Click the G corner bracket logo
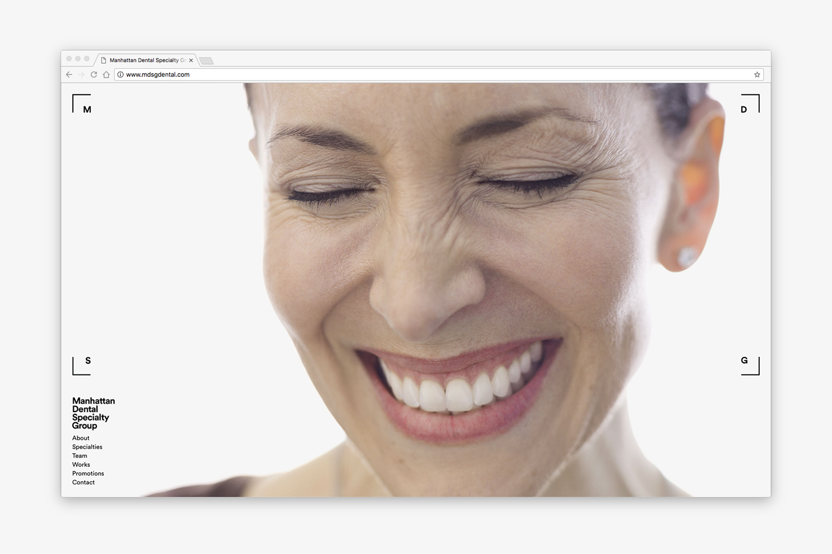 point(750,366)
